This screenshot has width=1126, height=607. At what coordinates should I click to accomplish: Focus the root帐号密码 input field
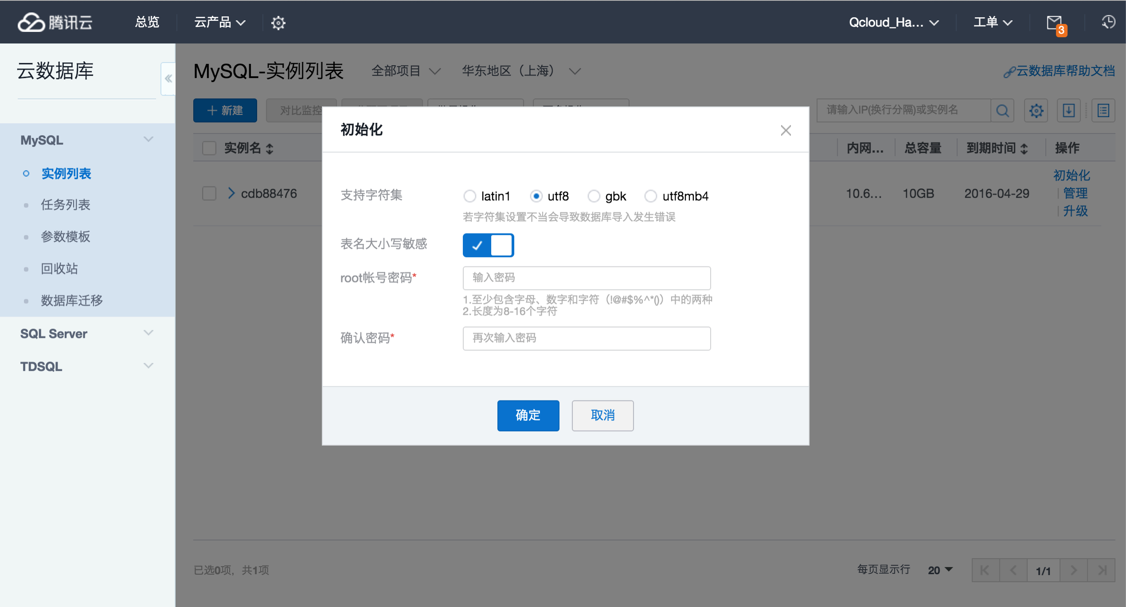[586, 278]
